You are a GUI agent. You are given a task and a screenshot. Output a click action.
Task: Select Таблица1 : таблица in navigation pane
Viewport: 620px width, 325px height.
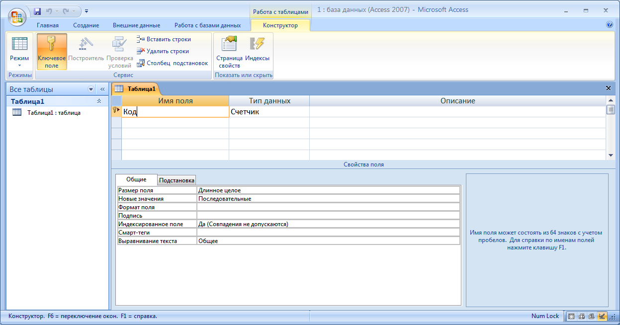tap(54, 113)
